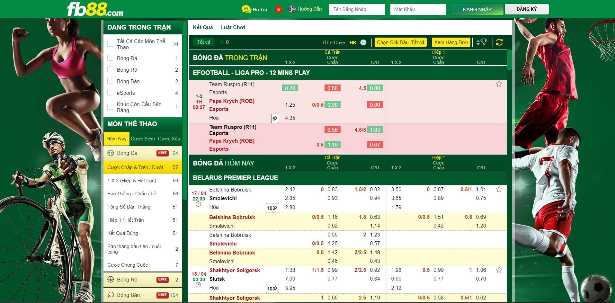Star the Belshina Bobruisk vs Smolevichi match
This screenshot has width=615, height=303.
point(499,189)
